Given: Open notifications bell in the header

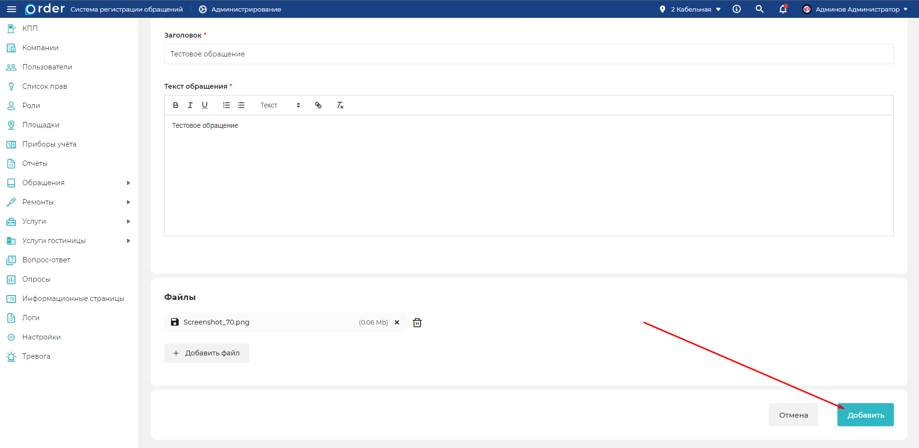Looking at the screenshot, I should click(x=783, y=9).
